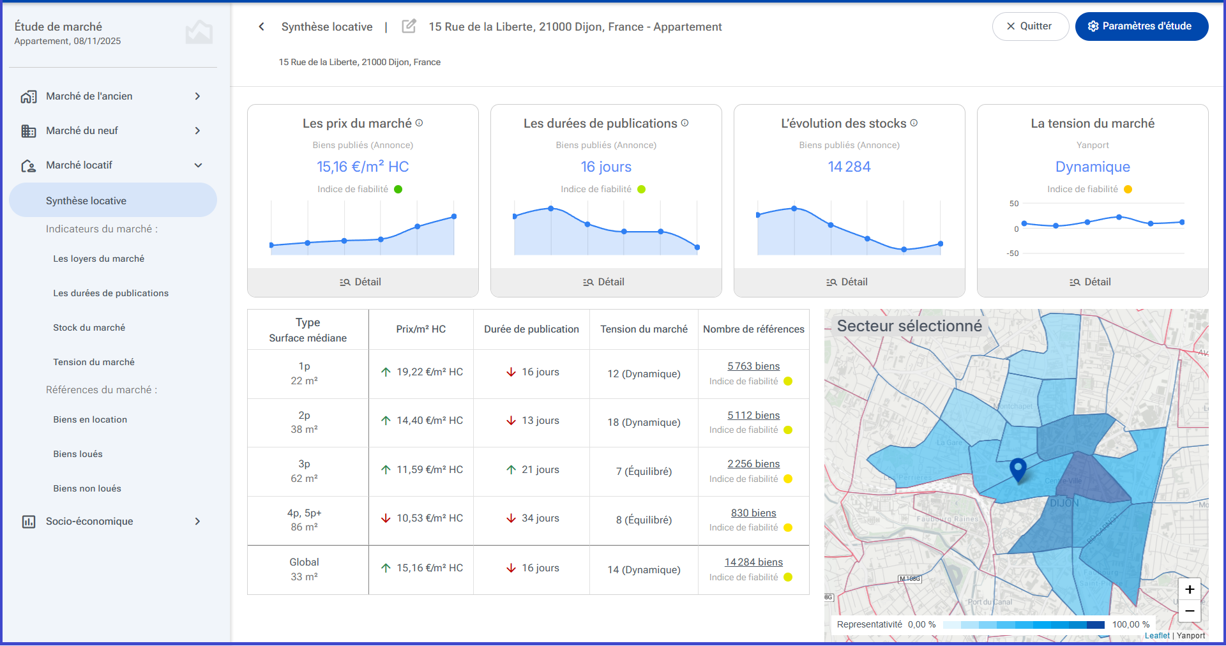The width and height of the screenshot is (1226, 646).
Task: Expand the Marché de l'ancien section
Action: pos(197,96)
